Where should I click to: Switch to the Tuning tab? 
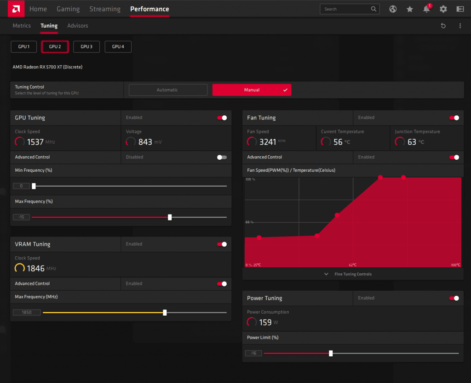click(x=49, y=26)
